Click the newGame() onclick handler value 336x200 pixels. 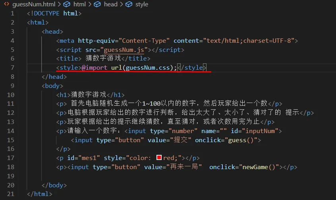click(x=260, y=167)
